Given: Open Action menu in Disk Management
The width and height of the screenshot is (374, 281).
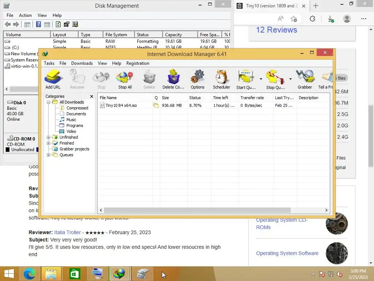Looking at the screenshot, I should 25,15.
